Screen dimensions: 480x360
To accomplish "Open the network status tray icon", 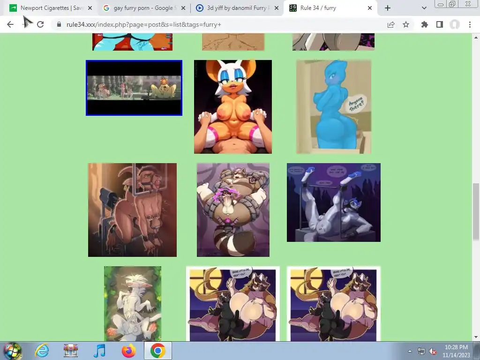I will click(x=421, y=352).
